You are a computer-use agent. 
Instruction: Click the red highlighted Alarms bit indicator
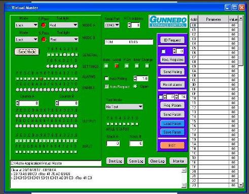(x=41, y=79)
